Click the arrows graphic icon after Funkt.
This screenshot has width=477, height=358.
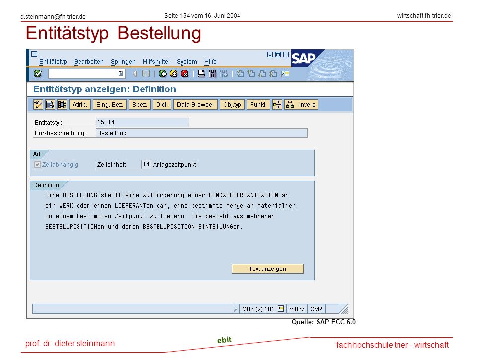277,105
